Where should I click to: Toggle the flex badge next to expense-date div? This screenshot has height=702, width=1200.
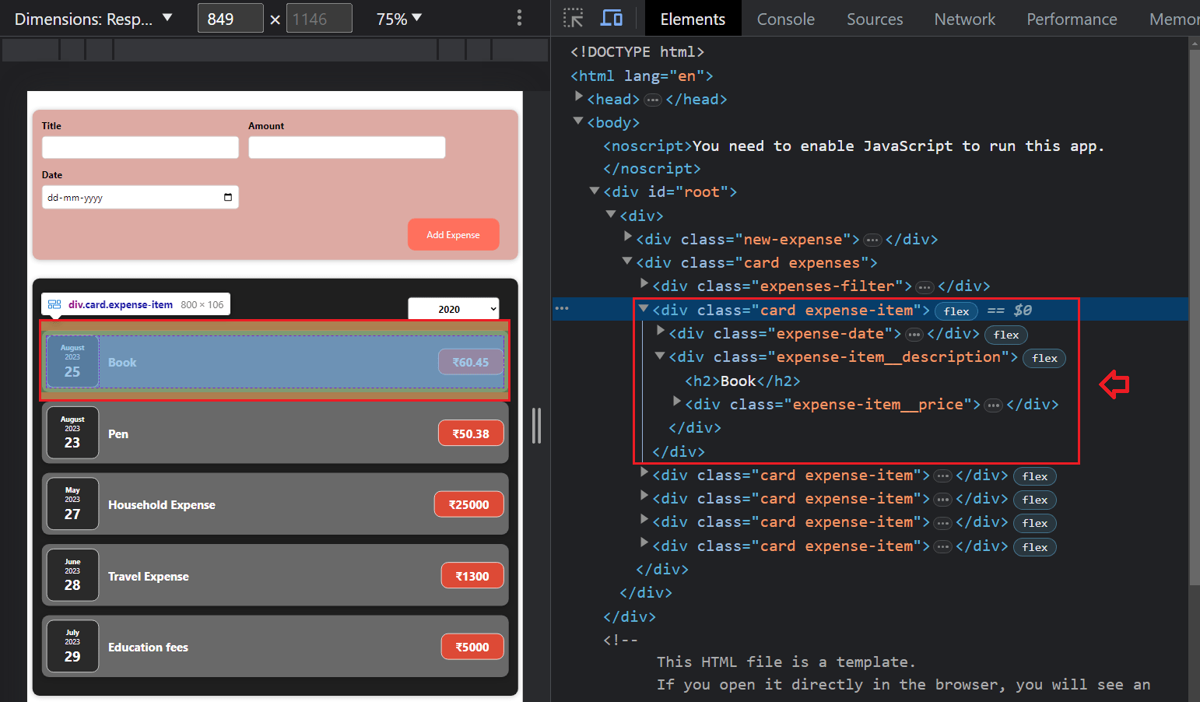pyautogui.click(x=1005, y=335)
